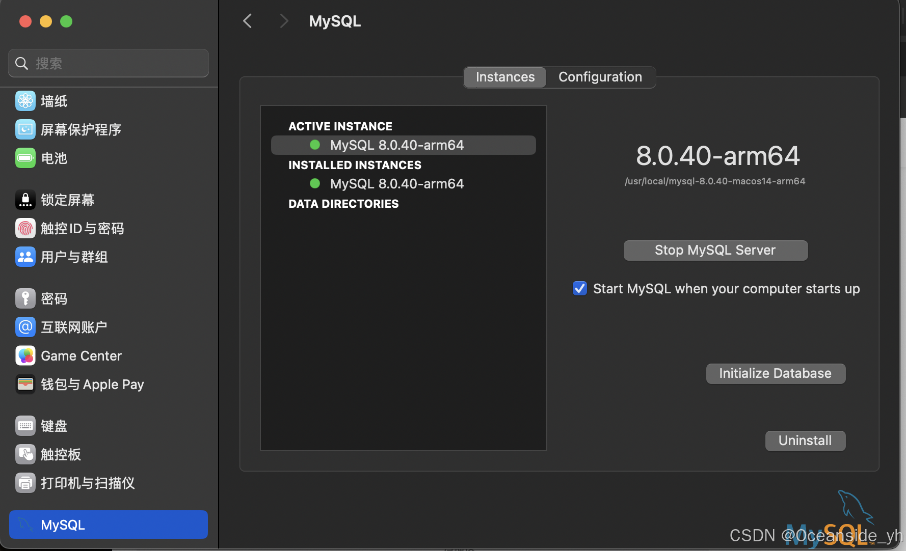Click the 触控ID与密码 settings icon
The height and width of the screenshot is (551, 906).
(x=25, y=228)
